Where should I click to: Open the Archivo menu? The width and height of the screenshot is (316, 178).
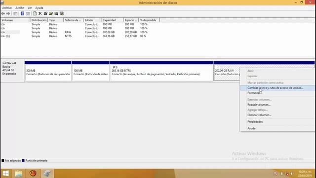click(7, 8)
